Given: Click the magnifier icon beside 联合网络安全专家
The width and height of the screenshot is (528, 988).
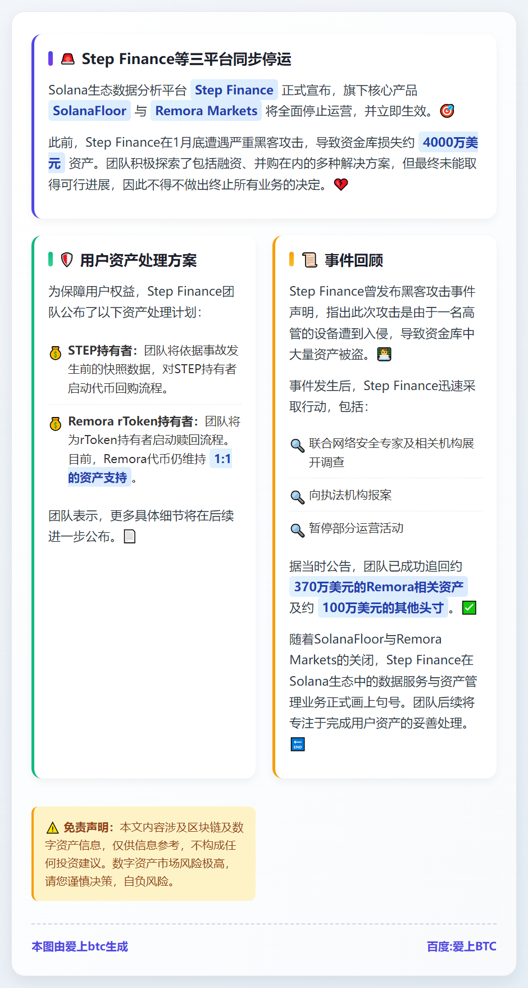Looking at the screenshot, I should point(297,445).
